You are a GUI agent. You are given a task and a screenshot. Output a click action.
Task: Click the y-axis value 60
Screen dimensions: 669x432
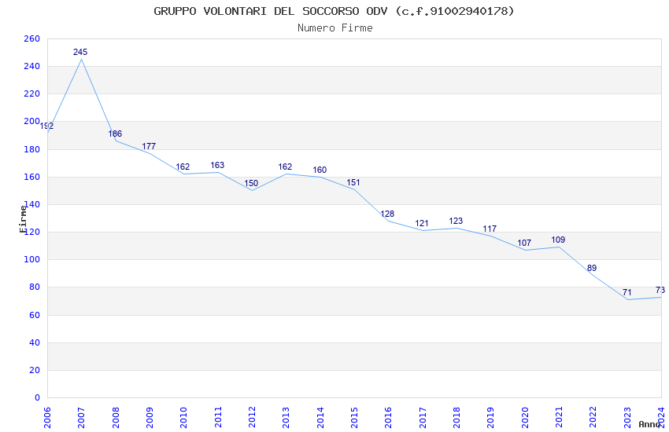[x=35, y=315]
